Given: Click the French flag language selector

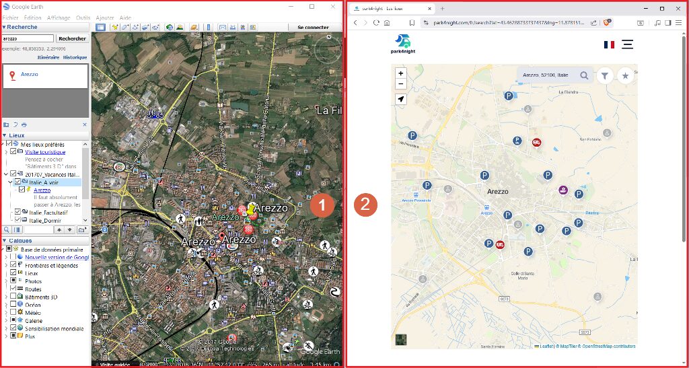Looking at the screenshot, I should (609, 44).
